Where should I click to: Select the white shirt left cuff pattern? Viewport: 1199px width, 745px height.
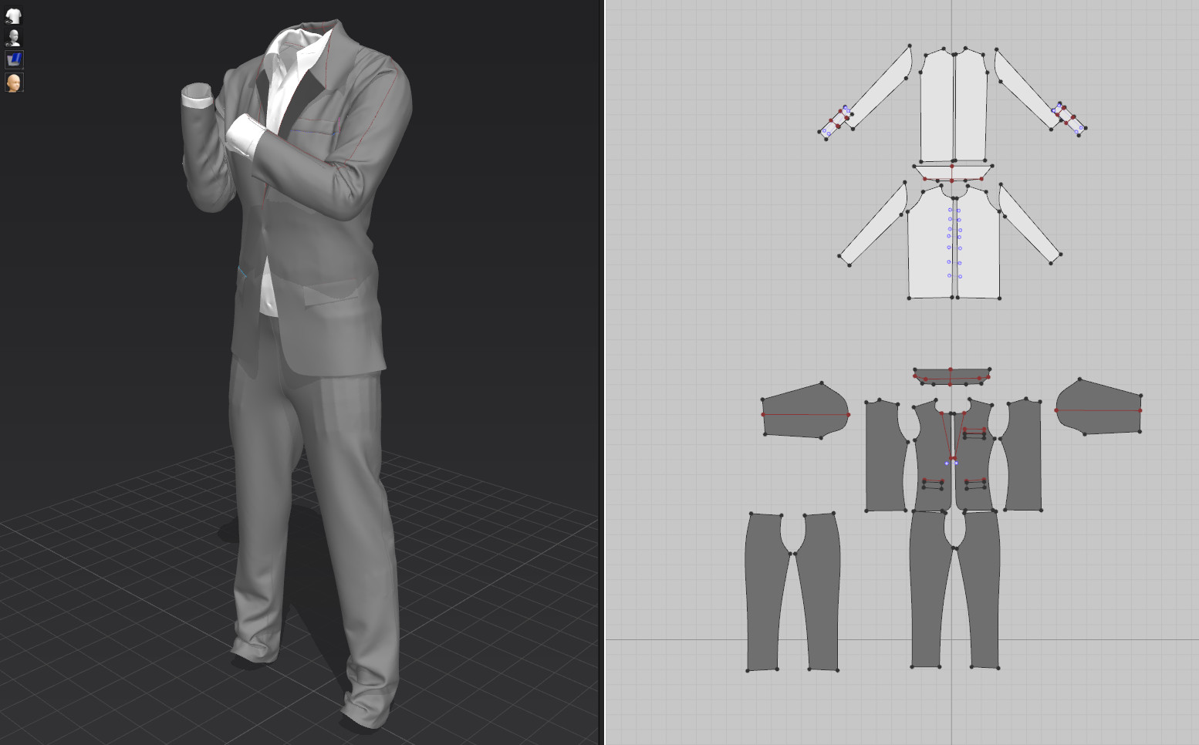[x=836, y=123]
